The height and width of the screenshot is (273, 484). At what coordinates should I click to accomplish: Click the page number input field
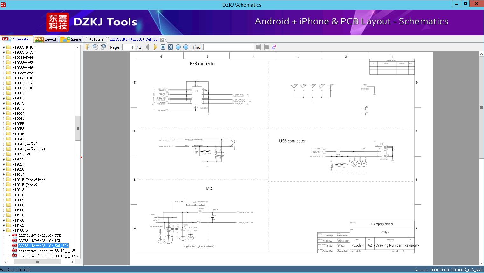point(129,47)
